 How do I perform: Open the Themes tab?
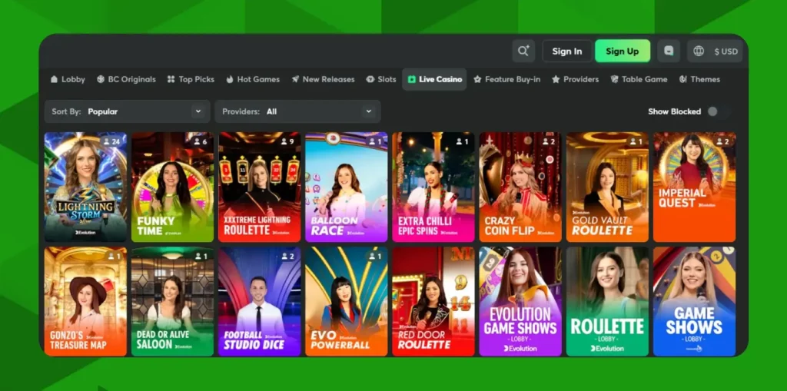click(699, 79)
